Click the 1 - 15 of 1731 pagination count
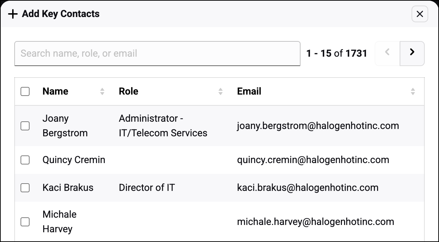This screenshot has height=242, width=439. pos(337,54)
